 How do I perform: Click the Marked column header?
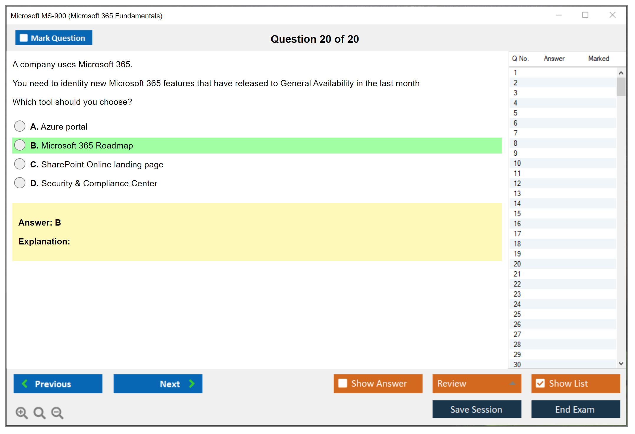(598, 58)
